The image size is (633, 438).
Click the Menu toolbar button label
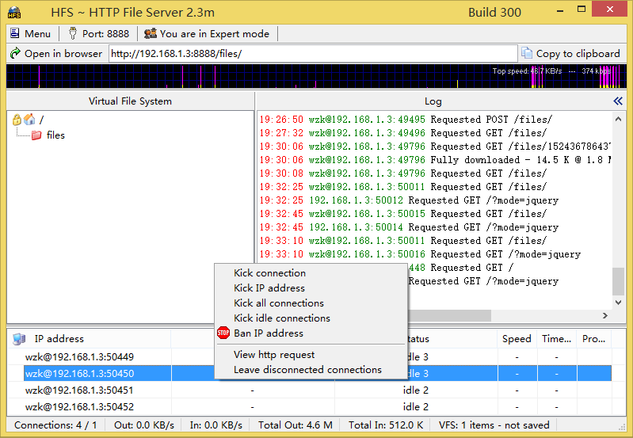click(x=37, y=33)
